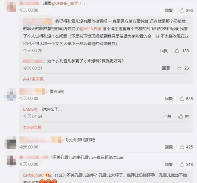
Task: Open @MYIN右肩 mention link
Action: click(90, 29)
